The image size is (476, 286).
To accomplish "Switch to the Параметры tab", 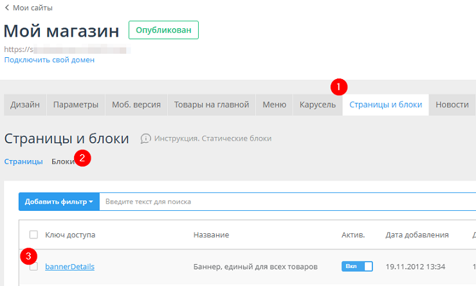I will 76,105.
